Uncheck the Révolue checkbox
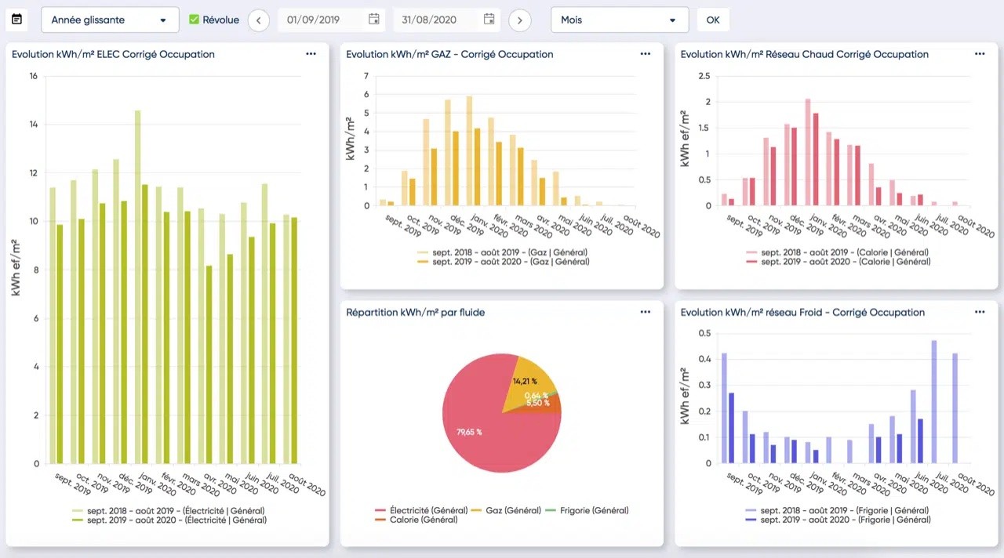The width and height of the screenshot is (1004, 558). (195, 20)
